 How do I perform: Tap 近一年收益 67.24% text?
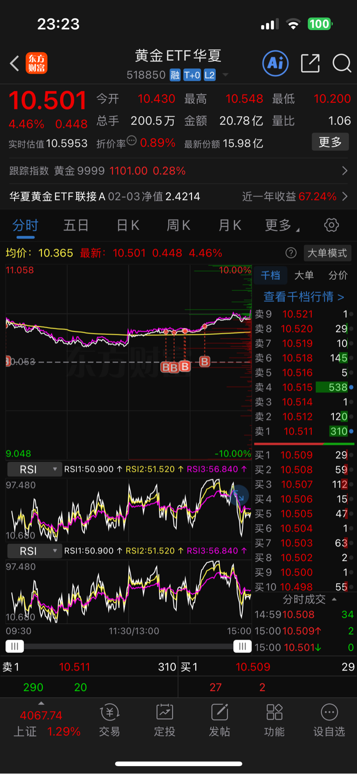[x=289, y=196]
